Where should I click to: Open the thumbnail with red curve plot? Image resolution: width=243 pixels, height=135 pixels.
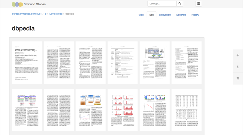(155, 110)
